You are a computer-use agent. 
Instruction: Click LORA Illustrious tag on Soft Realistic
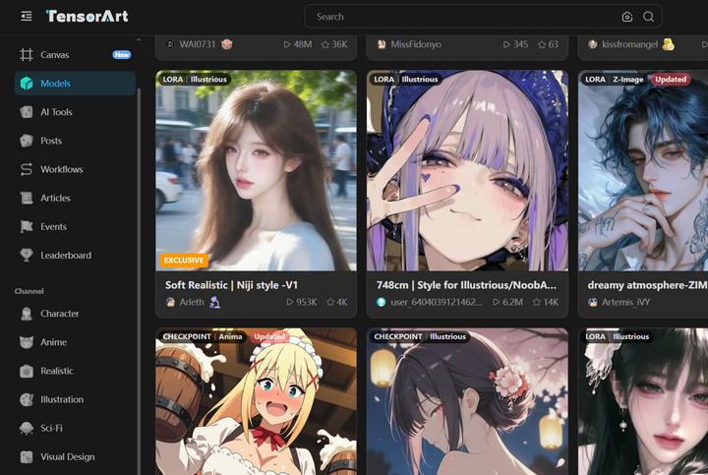pos(195,79)
